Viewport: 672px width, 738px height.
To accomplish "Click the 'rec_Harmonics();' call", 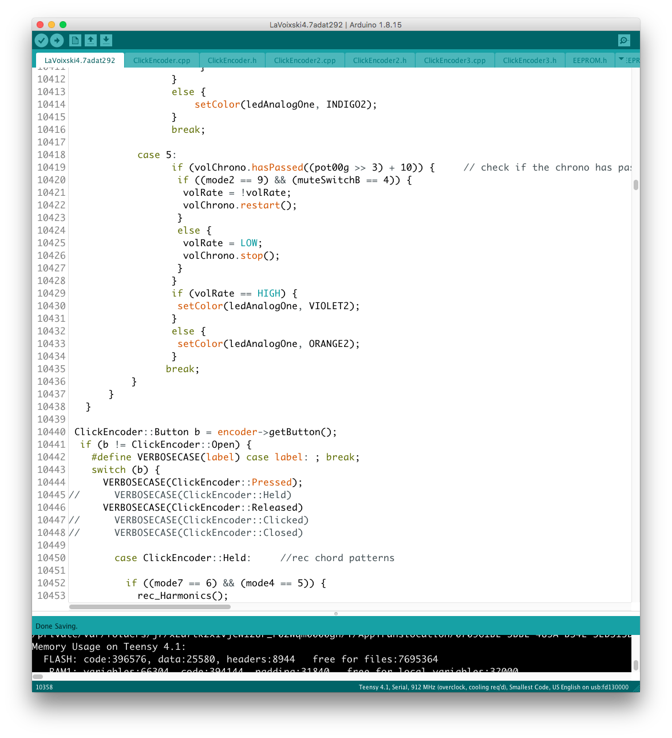I will click(183, 595).
